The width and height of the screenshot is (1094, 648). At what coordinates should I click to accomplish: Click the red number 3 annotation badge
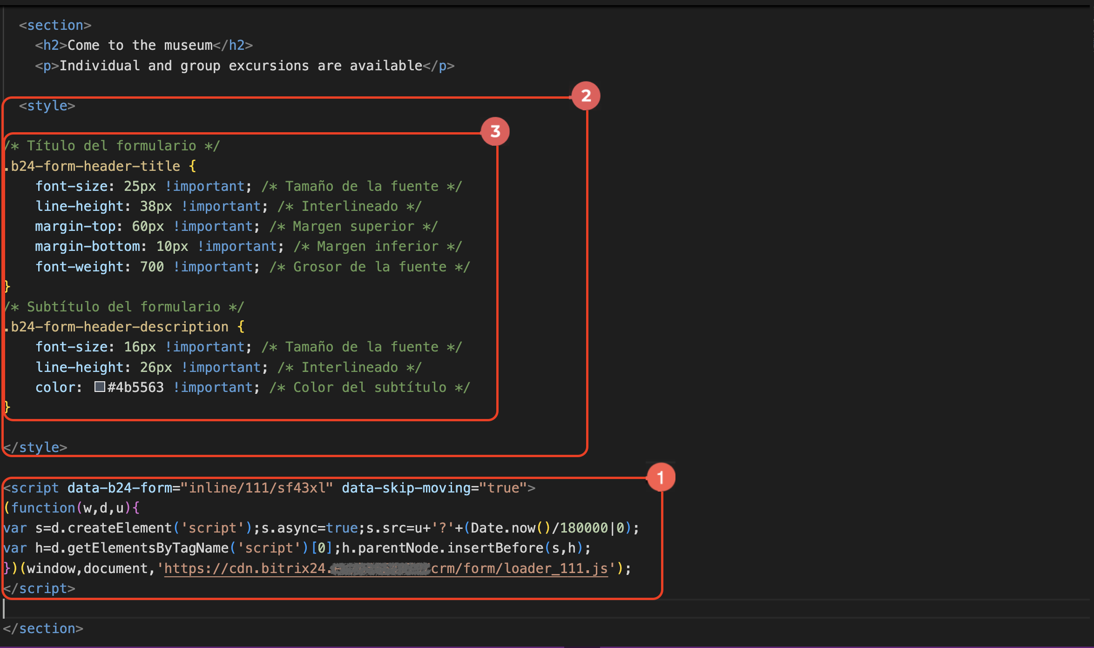(x=495, y=131)
